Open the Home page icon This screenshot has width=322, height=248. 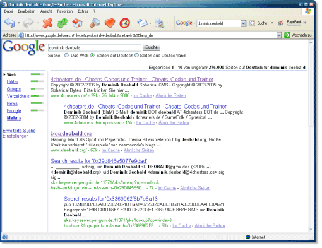(x=77, y=23)
